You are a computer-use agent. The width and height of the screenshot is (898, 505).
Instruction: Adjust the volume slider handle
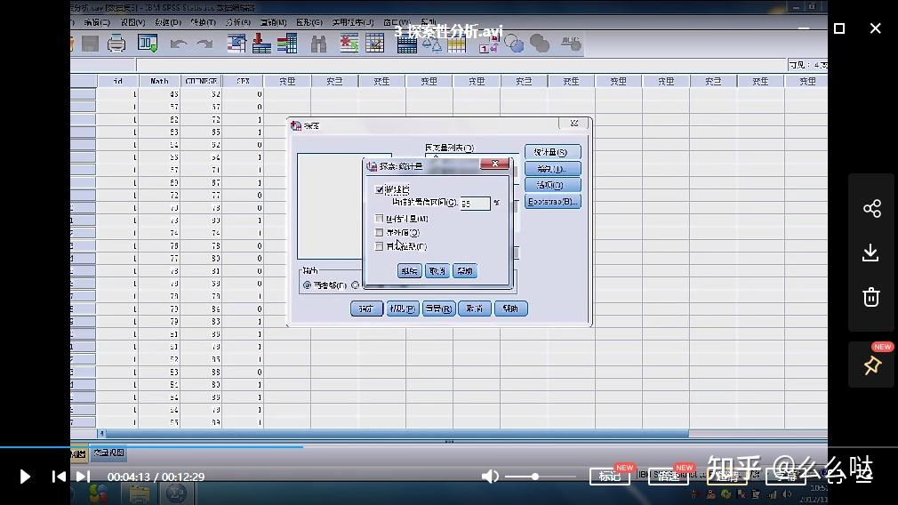tap(535, 477)
